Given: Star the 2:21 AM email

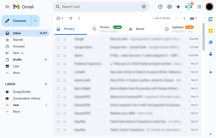Looking at the screenshot, I should (x=64, y=47).
